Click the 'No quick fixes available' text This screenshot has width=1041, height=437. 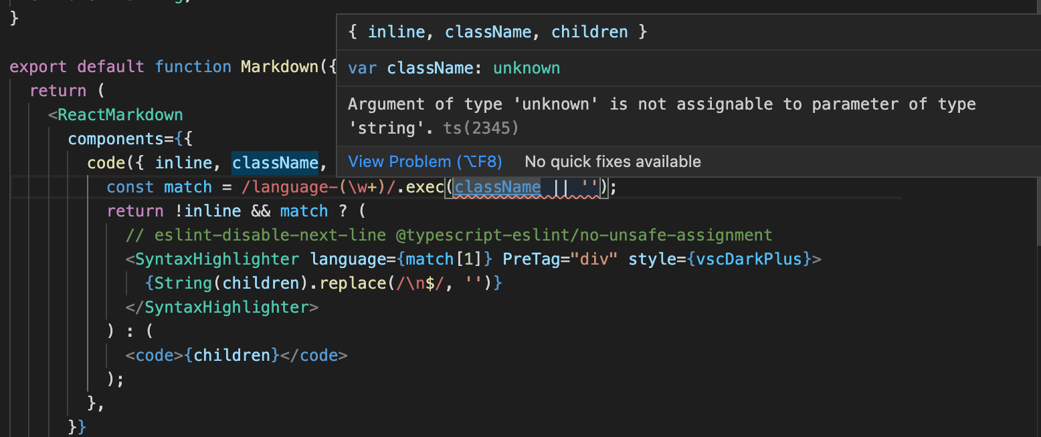click(613, 162)
